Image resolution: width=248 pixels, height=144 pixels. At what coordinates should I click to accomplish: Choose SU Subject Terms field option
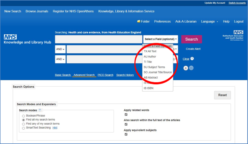(158, 67)
